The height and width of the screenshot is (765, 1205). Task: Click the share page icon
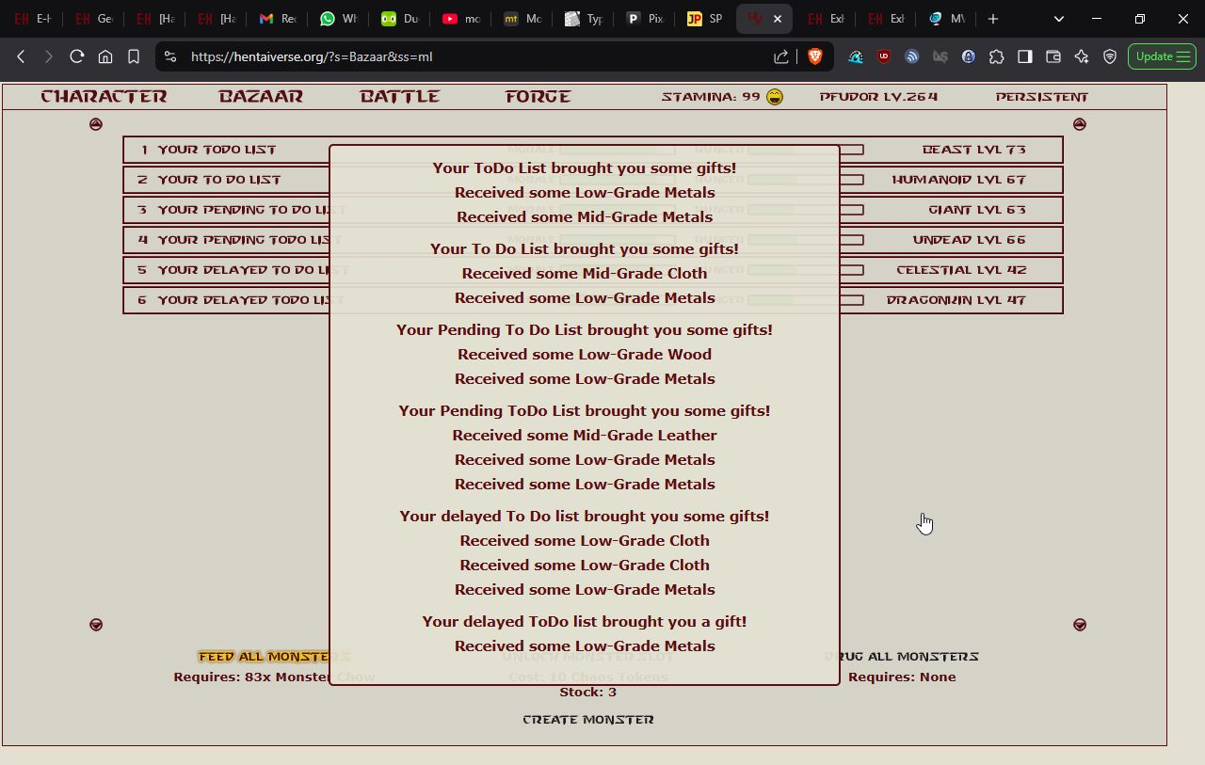point(781,56)
